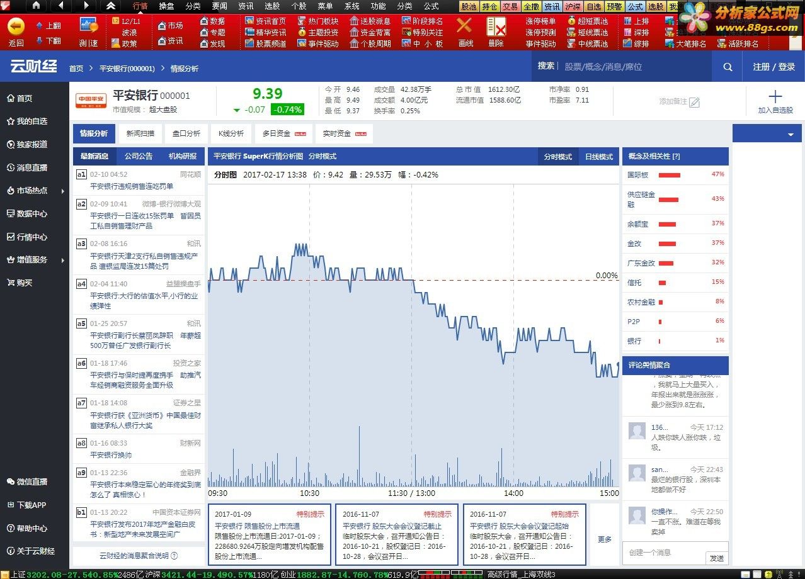Screen dimensions: 805x579
Task: Switch to the 公司公告 tab
Action: pyautogui.click(x=139, y=157)
